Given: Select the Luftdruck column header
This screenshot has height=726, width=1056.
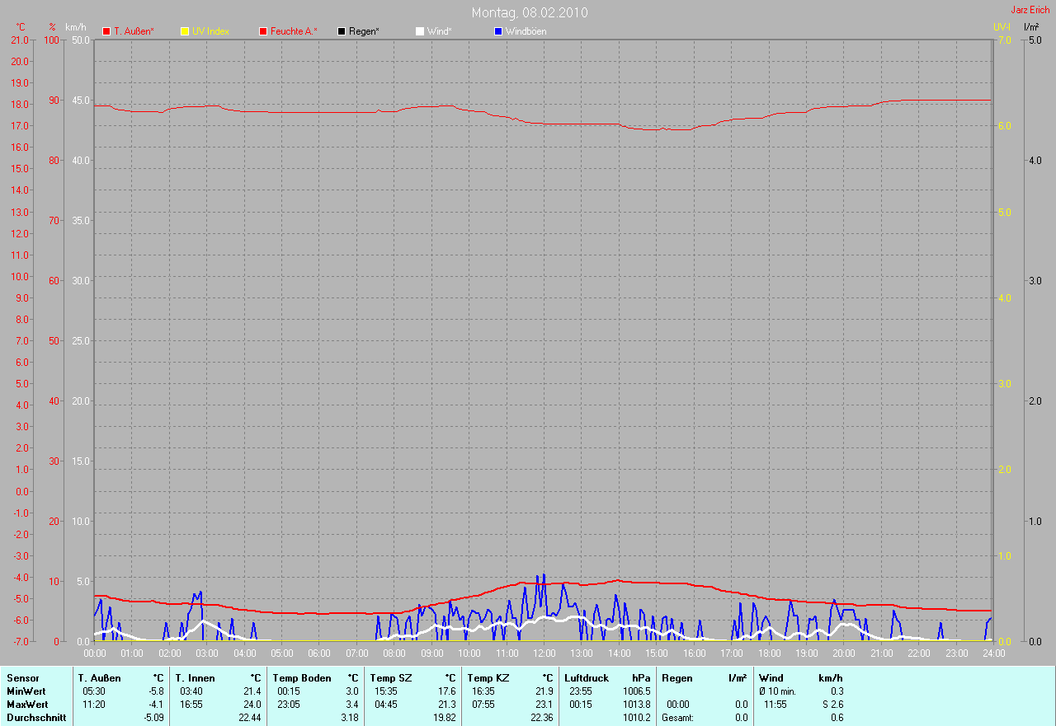Looking at the screenshot, I should coord(587,678).
